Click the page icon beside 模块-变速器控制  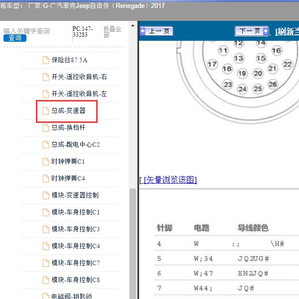point(45,195)
